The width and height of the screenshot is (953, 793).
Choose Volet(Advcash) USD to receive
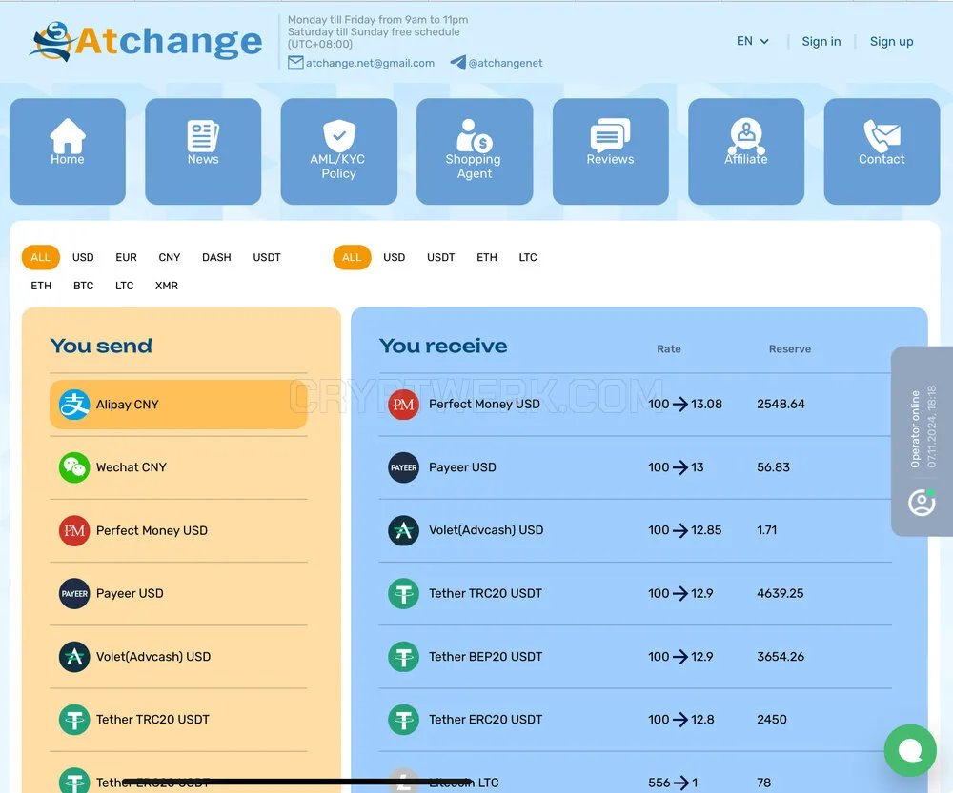tap(635, 530)
